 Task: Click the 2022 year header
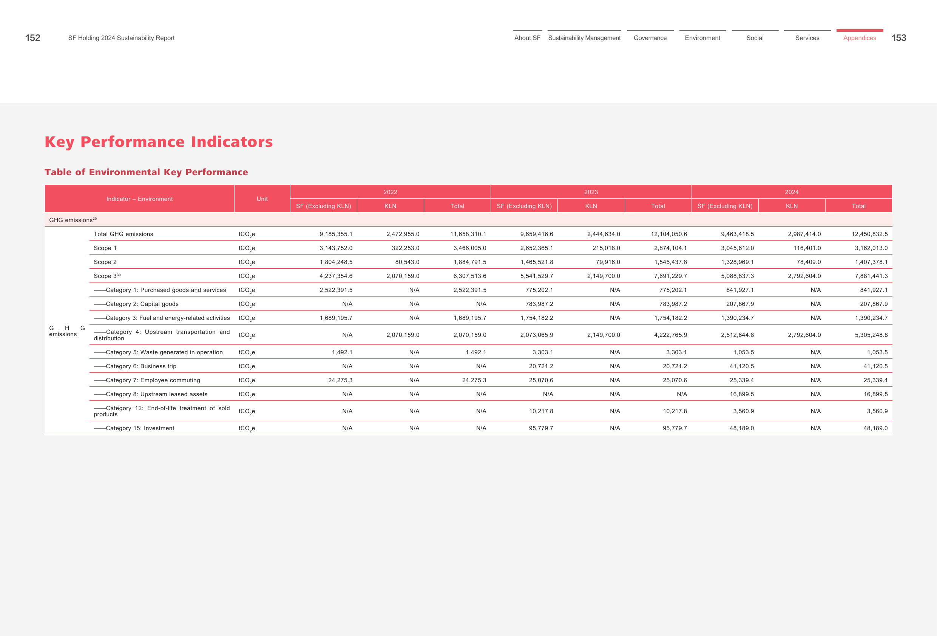coord(390,192)
